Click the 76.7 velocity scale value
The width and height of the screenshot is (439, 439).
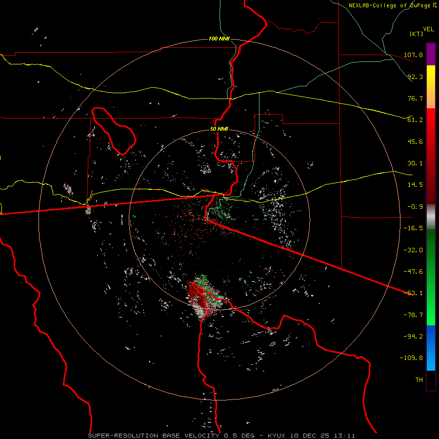(415, 98)
